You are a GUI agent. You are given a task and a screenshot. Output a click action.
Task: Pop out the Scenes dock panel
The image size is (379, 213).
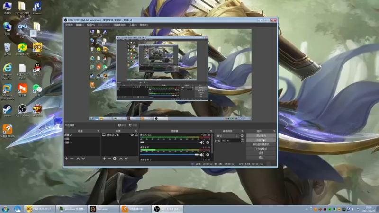98,131
